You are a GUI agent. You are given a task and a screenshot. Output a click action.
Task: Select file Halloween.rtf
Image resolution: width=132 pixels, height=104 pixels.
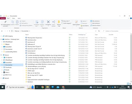tap(31, 44)
